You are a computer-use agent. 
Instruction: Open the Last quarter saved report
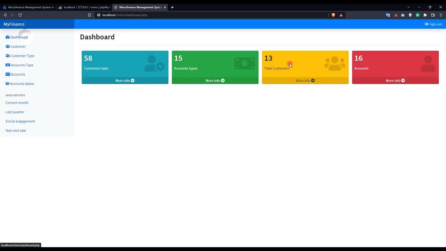[15, 112]
